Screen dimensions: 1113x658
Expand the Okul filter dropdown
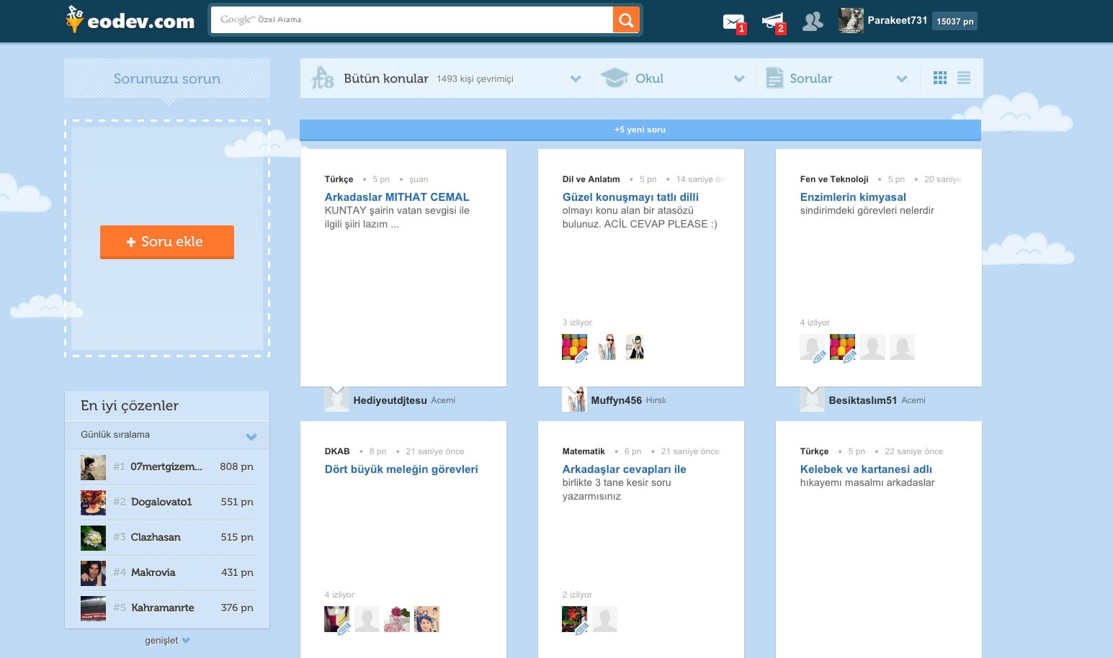point(739,78)
